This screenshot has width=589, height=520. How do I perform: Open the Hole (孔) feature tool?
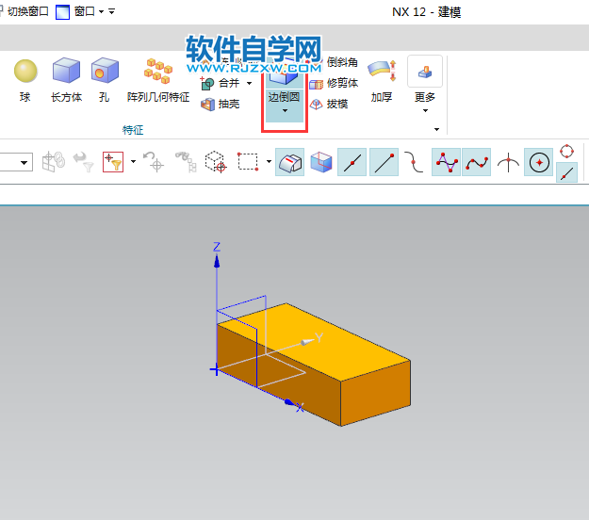[x=105, y=79]
